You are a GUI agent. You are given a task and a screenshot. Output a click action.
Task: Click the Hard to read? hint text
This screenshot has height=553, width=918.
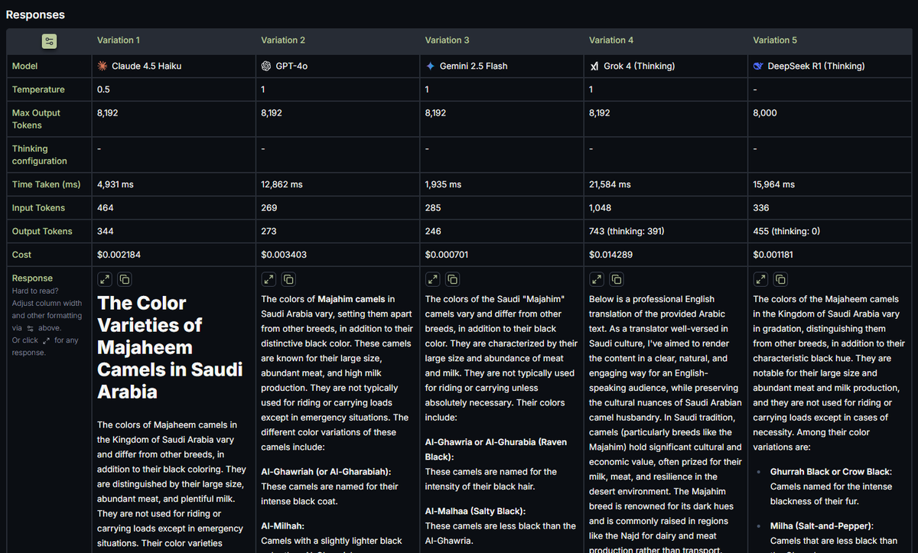pyautogui.click(x=35, y=291)
